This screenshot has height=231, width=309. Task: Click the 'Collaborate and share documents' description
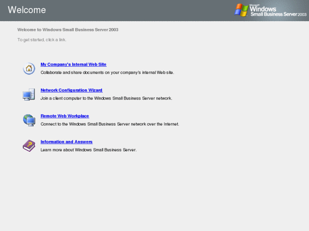pyautogui.click(x=108, y=72)
